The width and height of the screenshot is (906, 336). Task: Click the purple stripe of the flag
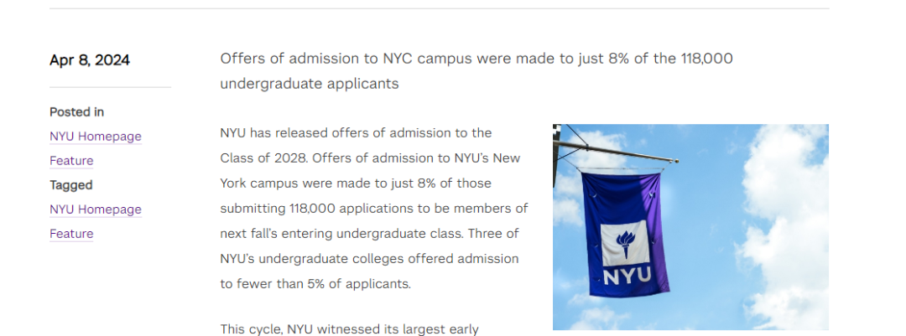pos(659,231)
